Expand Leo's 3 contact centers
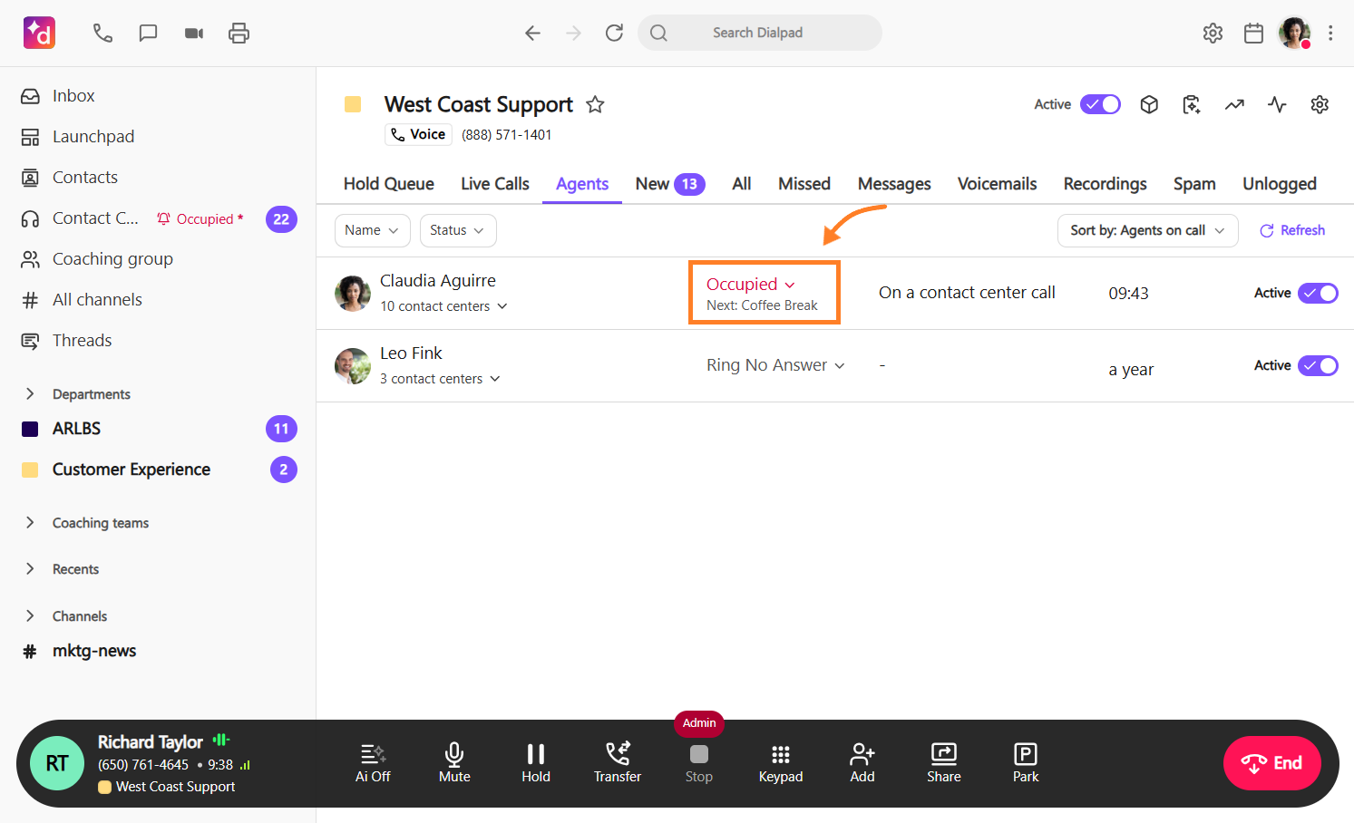This screenshot has height=823, width=1354. (x=440, y=379)
